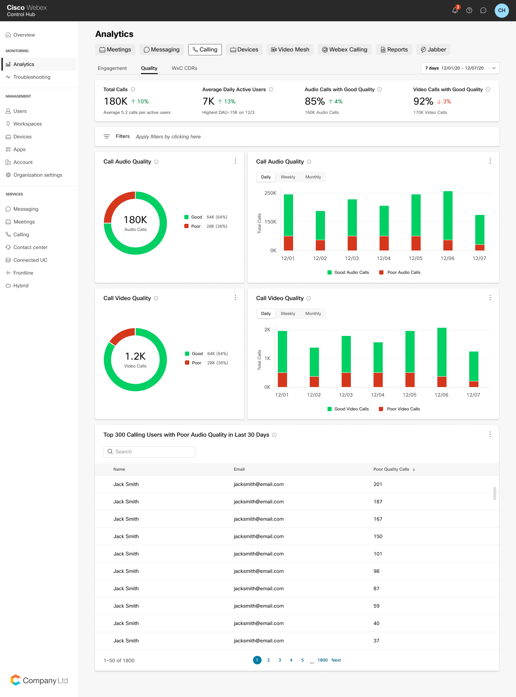
Task: Click the Filters icon
Action: (106, 137)
